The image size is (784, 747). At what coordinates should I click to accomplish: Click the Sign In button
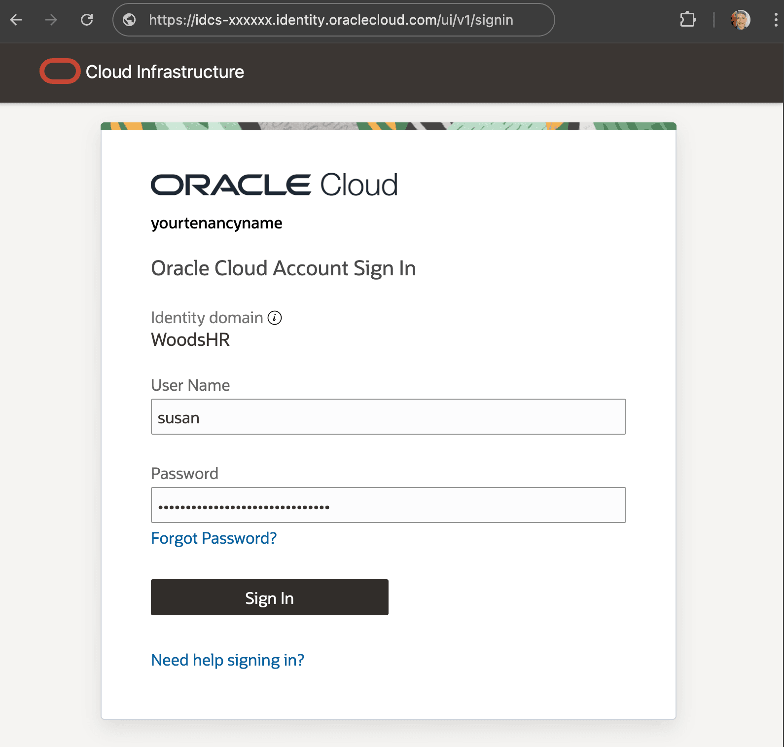pos(270,598)
